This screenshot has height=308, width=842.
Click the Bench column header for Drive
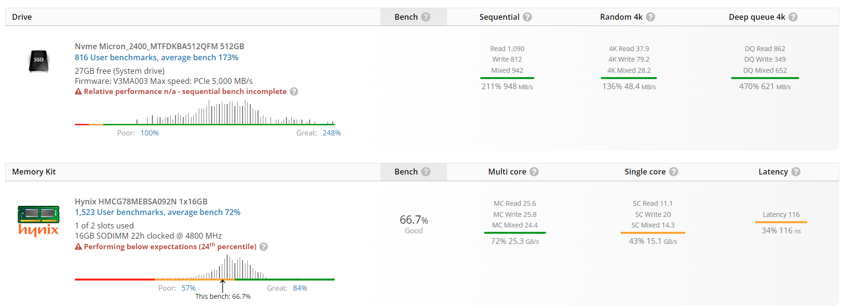[x=406, y=17]
